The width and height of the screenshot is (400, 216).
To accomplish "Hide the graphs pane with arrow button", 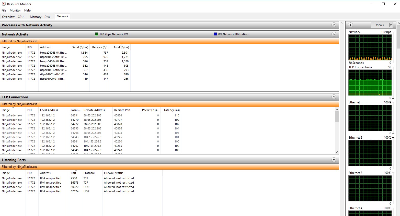I will (x=351, y=25).
